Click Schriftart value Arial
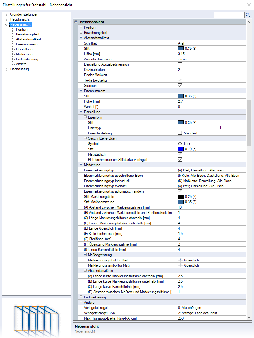This screenshot has width=254, height=338. tap(181, 43)
